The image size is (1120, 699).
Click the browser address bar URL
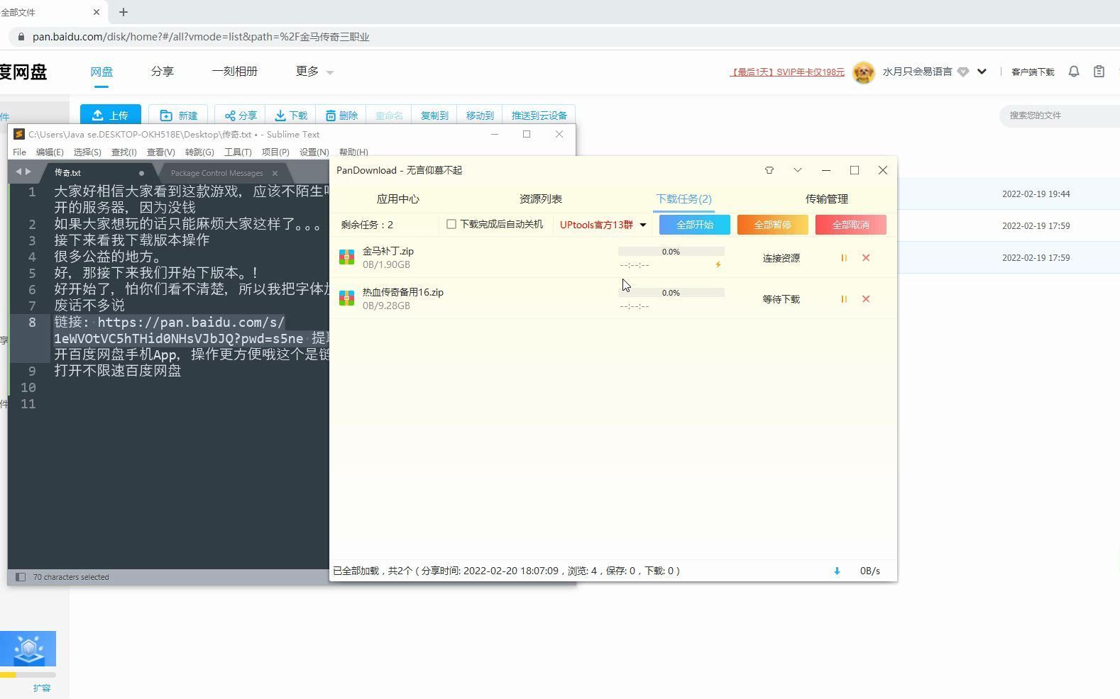coord(201,37)
